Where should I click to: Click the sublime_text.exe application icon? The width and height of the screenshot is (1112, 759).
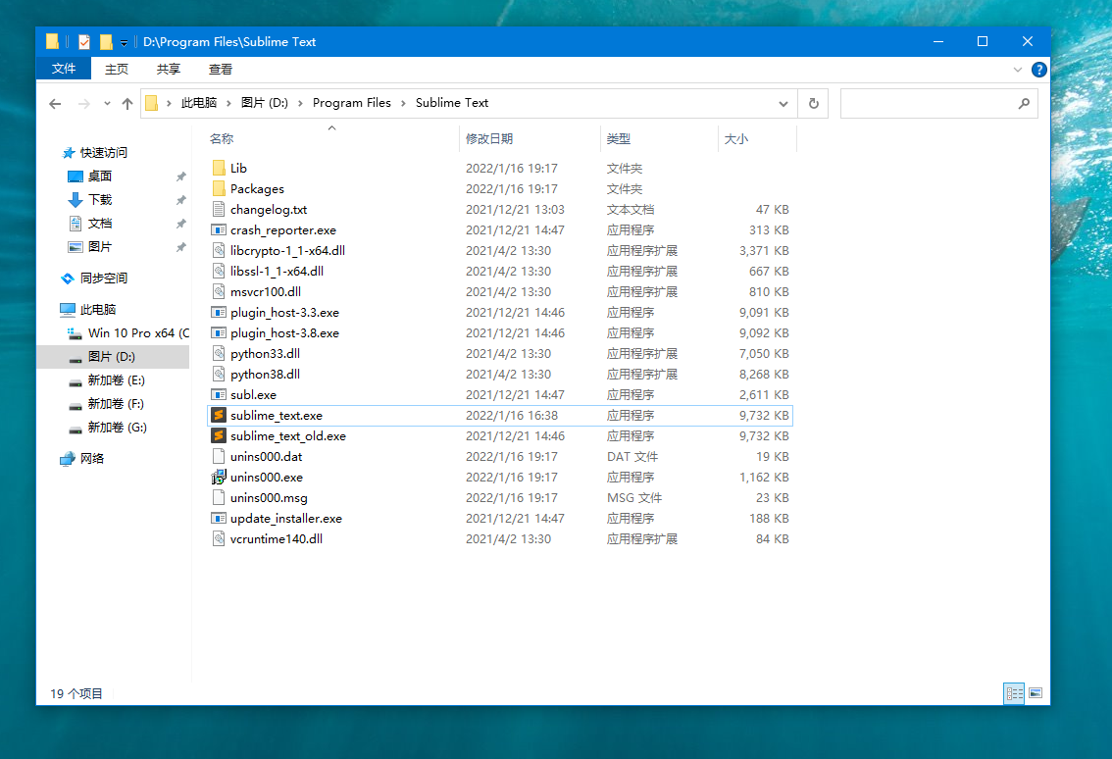pyautogui.click(x=219, y=416)
